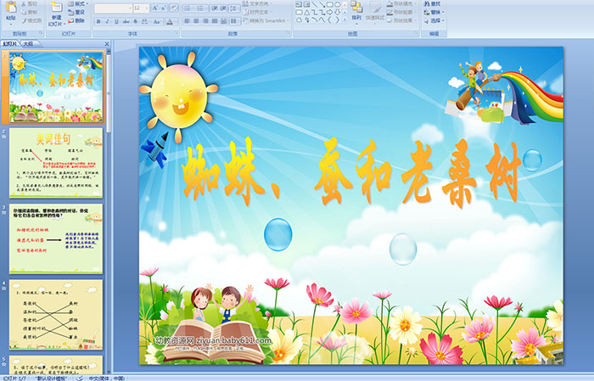This screenshot has height=381, width=594.
Task: Click the Decrease Indent icon
Action: tap(215, 8)
